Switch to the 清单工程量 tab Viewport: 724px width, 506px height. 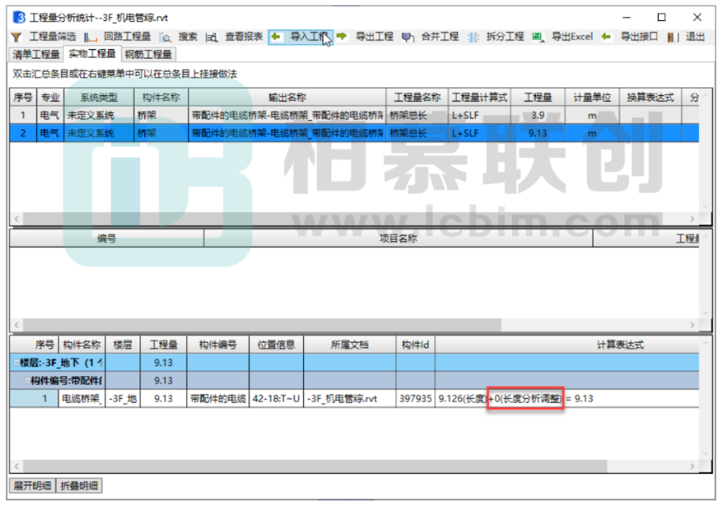(x=36, y=55)
